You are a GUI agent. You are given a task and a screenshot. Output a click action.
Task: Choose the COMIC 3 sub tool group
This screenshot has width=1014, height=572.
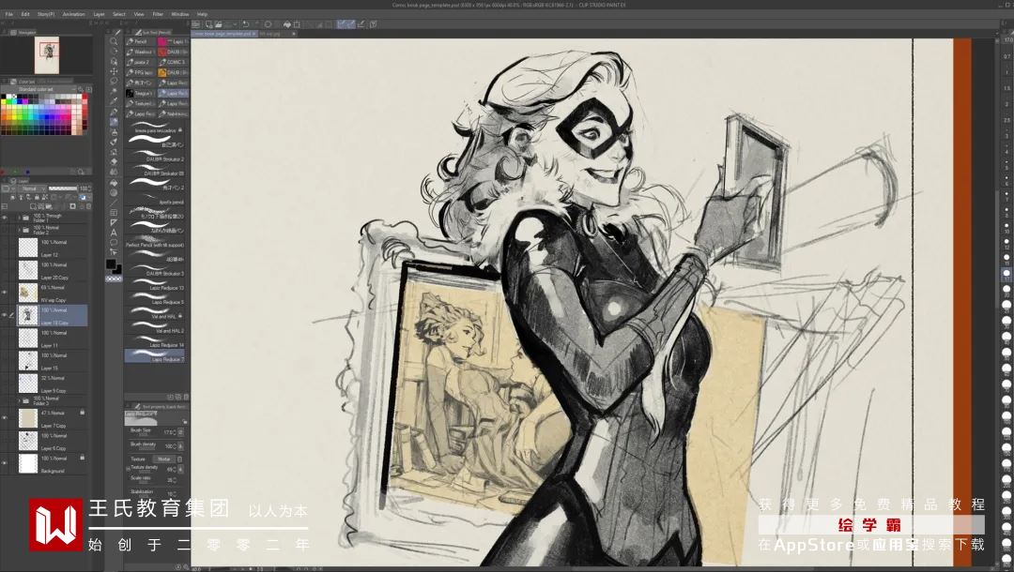tap(173, 62)
